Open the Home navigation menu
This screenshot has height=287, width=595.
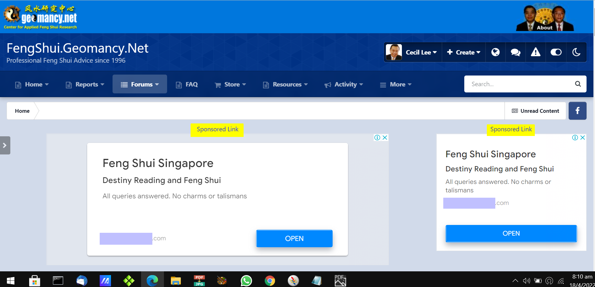pyautogui.click(x=32, y=84)
